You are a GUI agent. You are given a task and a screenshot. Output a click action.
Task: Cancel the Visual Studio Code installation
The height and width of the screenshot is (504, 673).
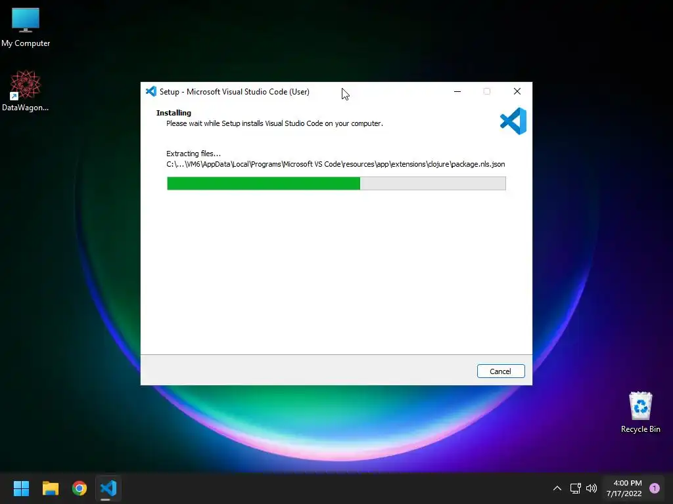[500, 371]
